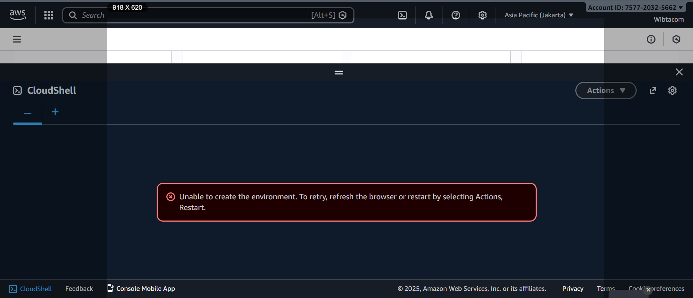
Task: Close the CloudShell panel
Action: 679,72
